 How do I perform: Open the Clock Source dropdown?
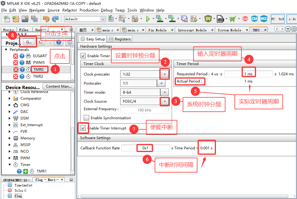[164, 101]
